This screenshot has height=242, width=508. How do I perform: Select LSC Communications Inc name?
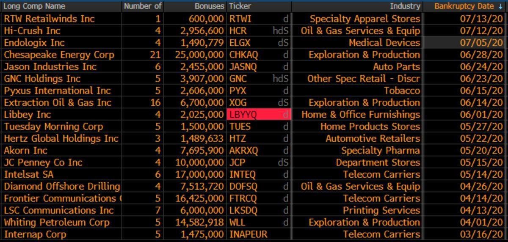point(59,210)
